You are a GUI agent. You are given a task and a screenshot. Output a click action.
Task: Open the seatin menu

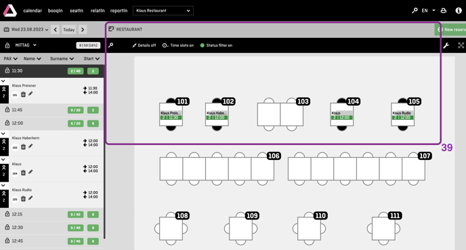tap(77, 11)
